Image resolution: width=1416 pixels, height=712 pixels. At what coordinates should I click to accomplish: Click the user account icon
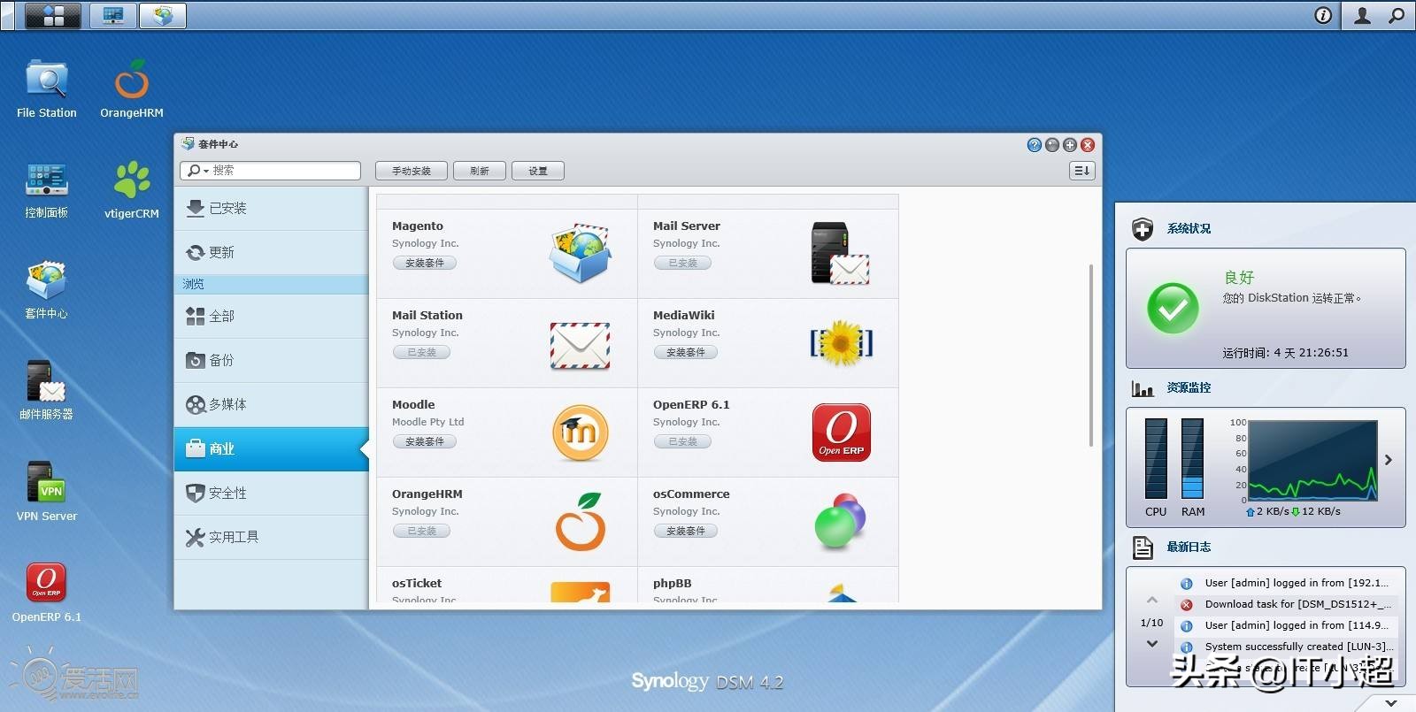pyautogui.click(x=1363, y=15)
